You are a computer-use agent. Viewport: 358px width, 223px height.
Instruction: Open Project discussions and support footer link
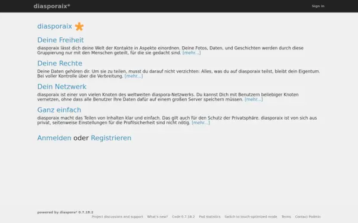click(118, 216)
